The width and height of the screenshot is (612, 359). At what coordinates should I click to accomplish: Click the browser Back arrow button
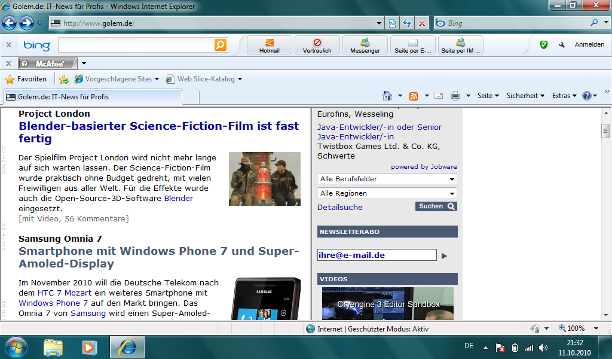click(x=9, y=23)
